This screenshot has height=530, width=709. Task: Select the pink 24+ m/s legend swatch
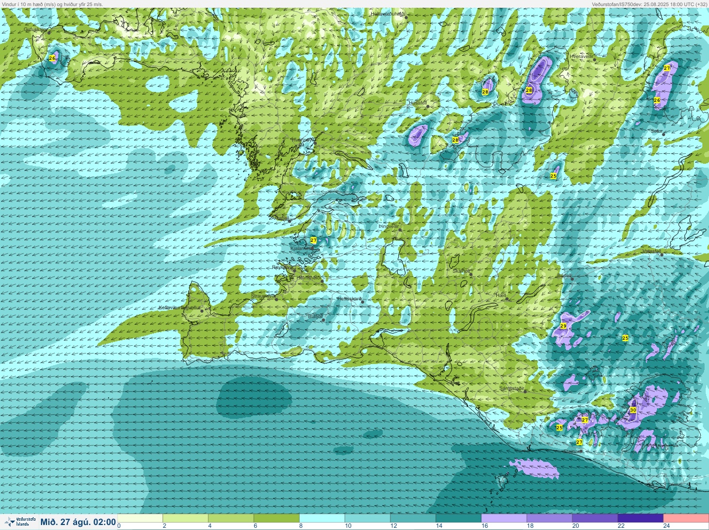tap(685, 518)
